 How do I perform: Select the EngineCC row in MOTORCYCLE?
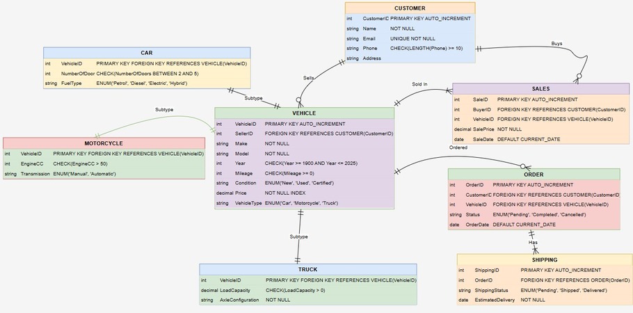tap(104, 163)
